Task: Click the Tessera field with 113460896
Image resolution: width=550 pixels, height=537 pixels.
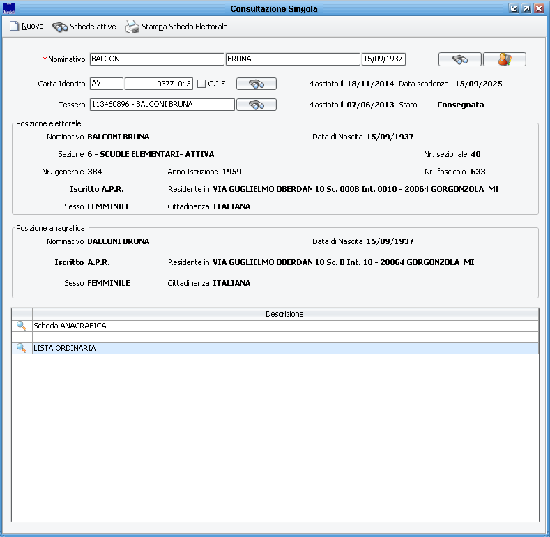Action: 162,105
